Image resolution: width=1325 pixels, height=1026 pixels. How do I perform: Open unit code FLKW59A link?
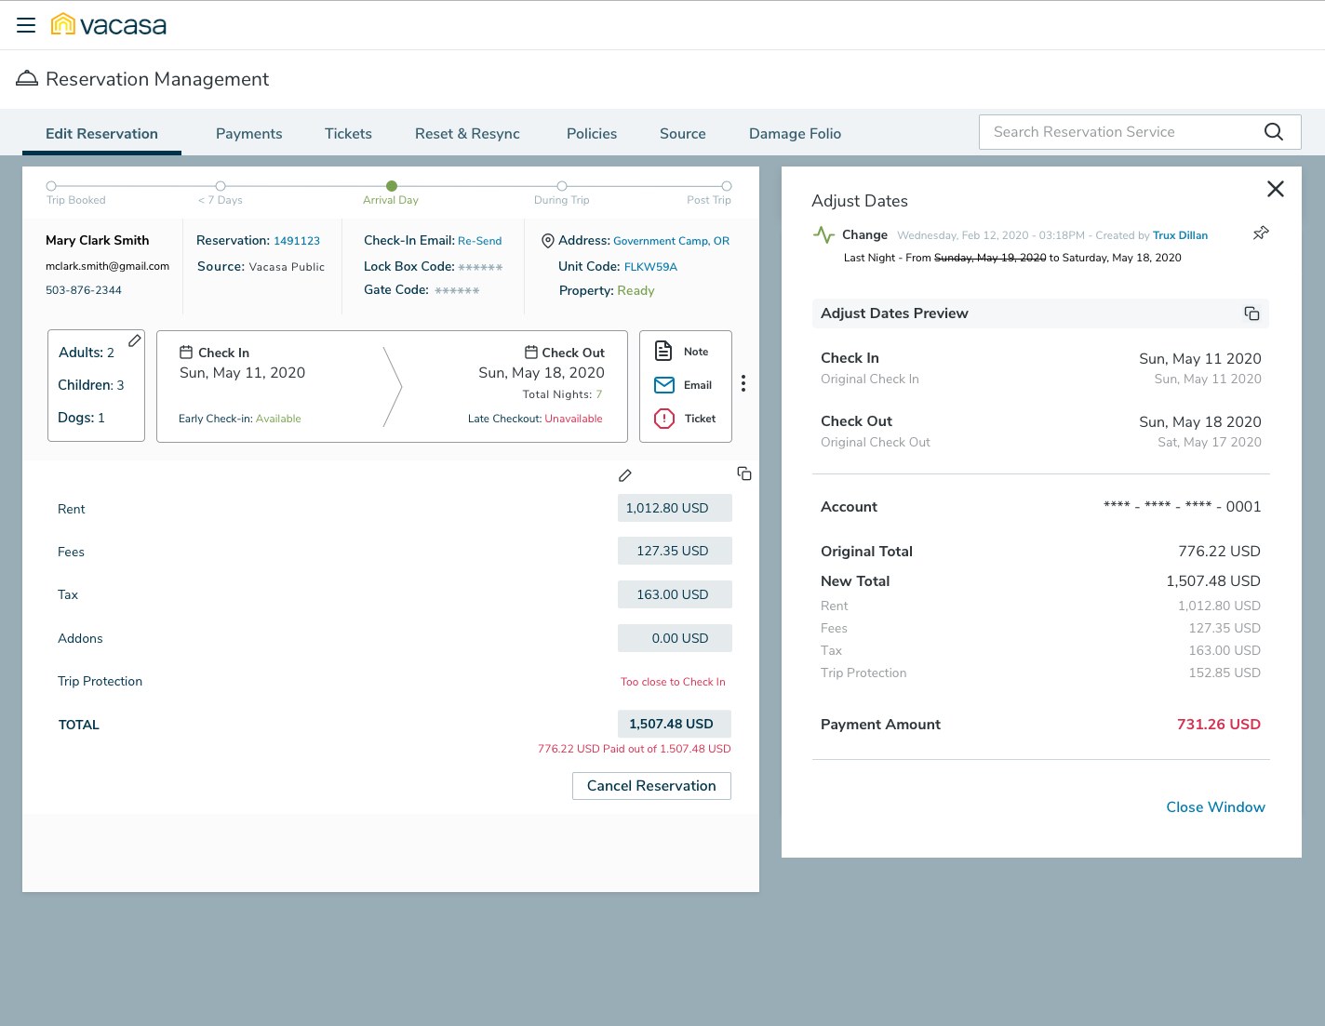[x=650, y=267]
